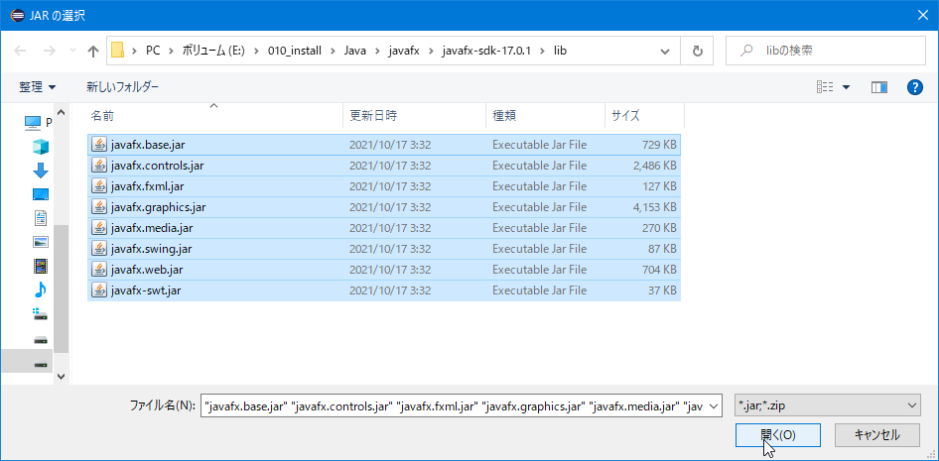Select javafx.web.jar file
The height and width of the screenshot is (461, 939).
point(384,270)
